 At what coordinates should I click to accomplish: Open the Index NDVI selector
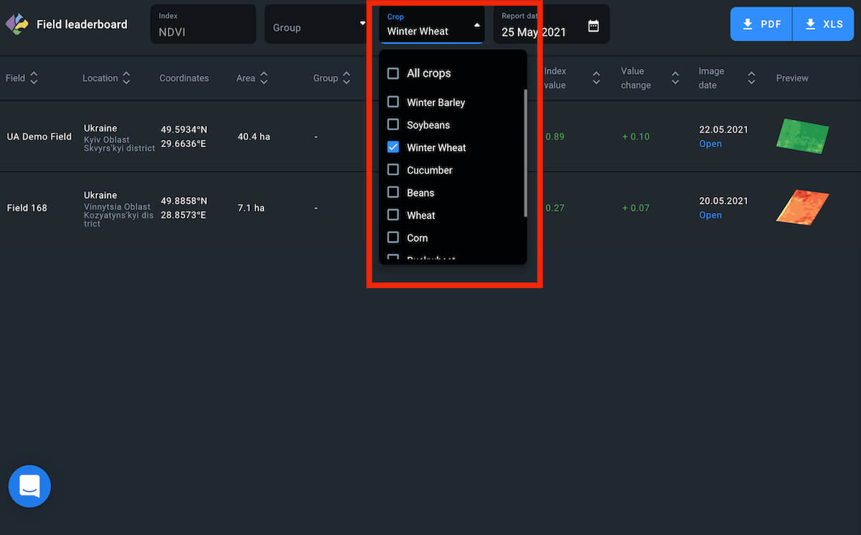(202, 24)
